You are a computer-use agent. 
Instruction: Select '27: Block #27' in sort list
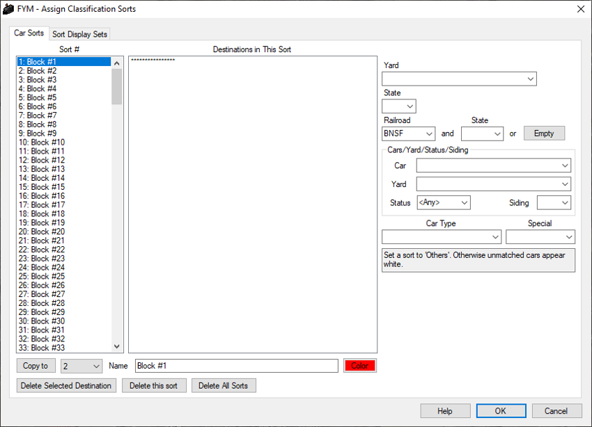point(64,294)
